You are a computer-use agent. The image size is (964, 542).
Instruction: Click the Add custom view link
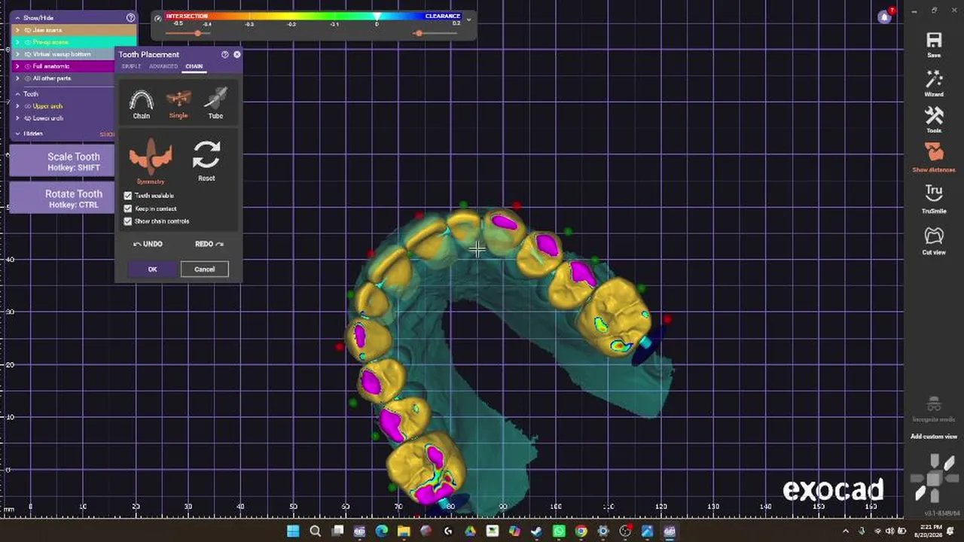click(934, 437)
